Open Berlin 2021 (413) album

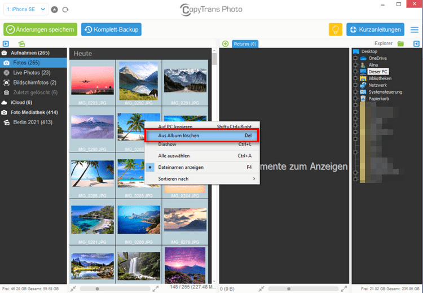pyautogui.click(x=33, y=123)
